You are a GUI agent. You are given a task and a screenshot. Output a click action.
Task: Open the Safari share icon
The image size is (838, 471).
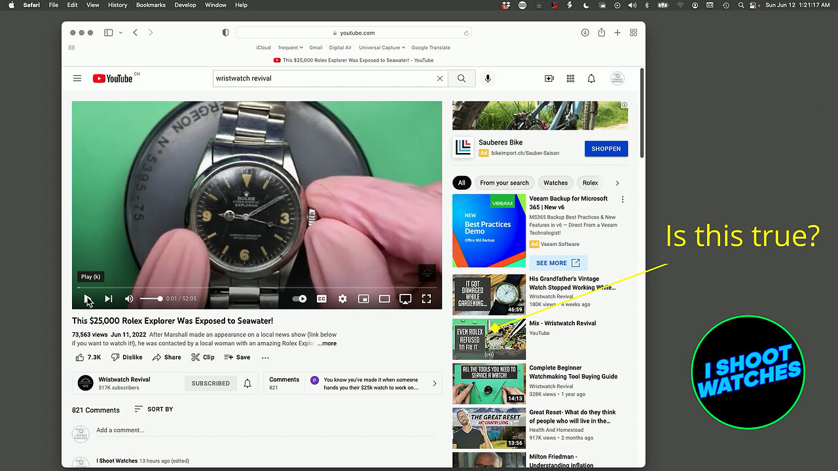point(601,32)
